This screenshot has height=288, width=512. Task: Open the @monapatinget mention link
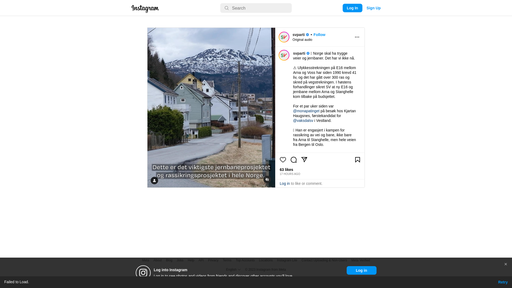coord(306,111)
